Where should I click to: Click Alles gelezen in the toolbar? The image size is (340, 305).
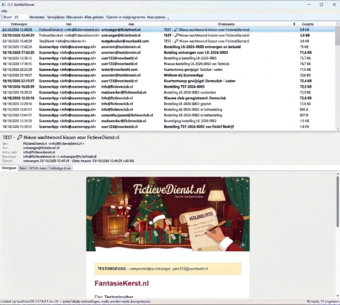(94, 17)
